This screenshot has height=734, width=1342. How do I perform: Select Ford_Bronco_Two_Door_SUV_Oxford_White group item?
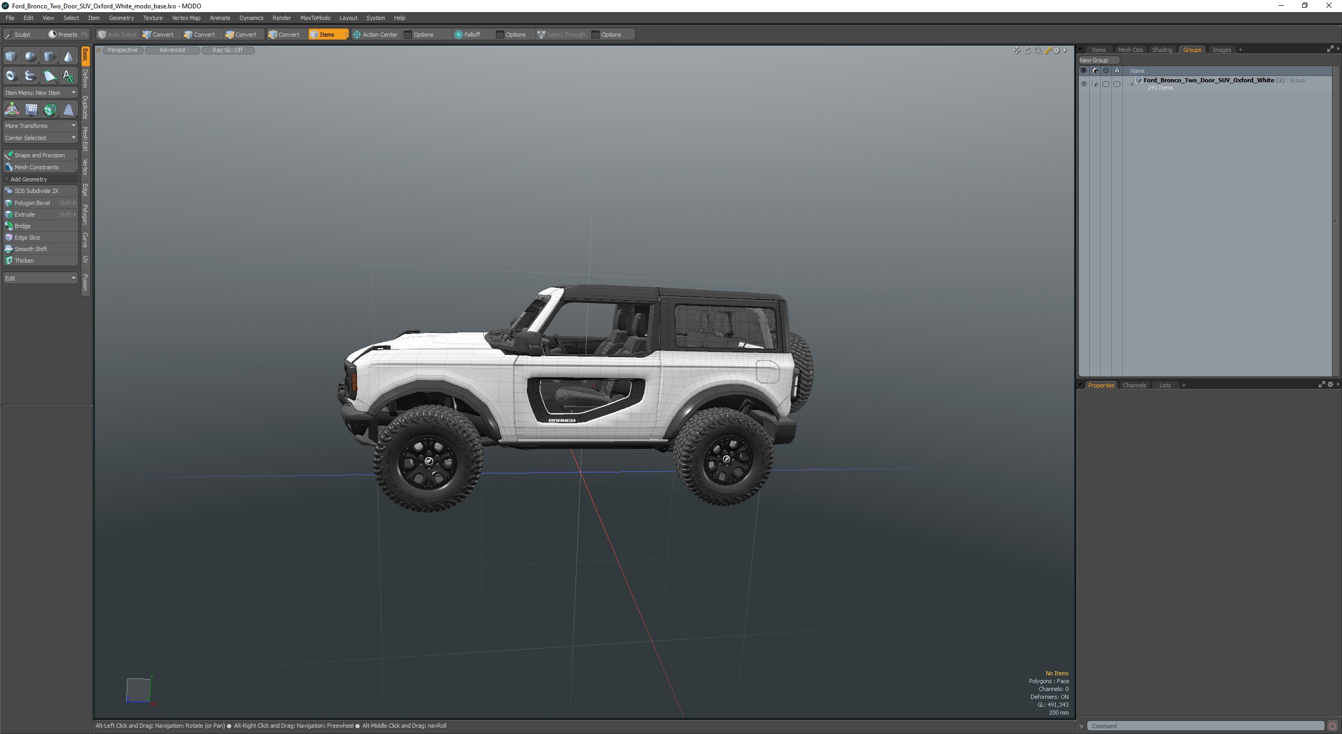(1208, 80)
